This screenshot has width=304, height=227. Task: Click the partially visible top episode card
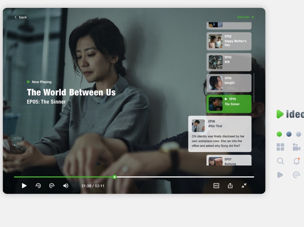pyautogui.click(x=229, y=25)
